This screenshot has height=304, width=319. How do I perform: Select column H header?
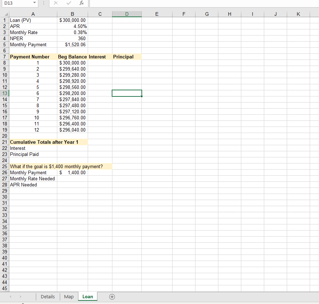click(229, 14)
